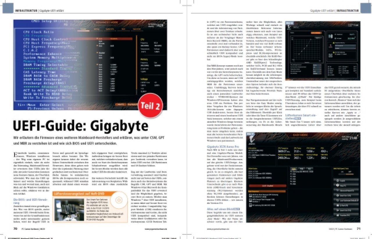Click the top point on the fan curve
Screen dimensions: 372x239
point(311,39)
